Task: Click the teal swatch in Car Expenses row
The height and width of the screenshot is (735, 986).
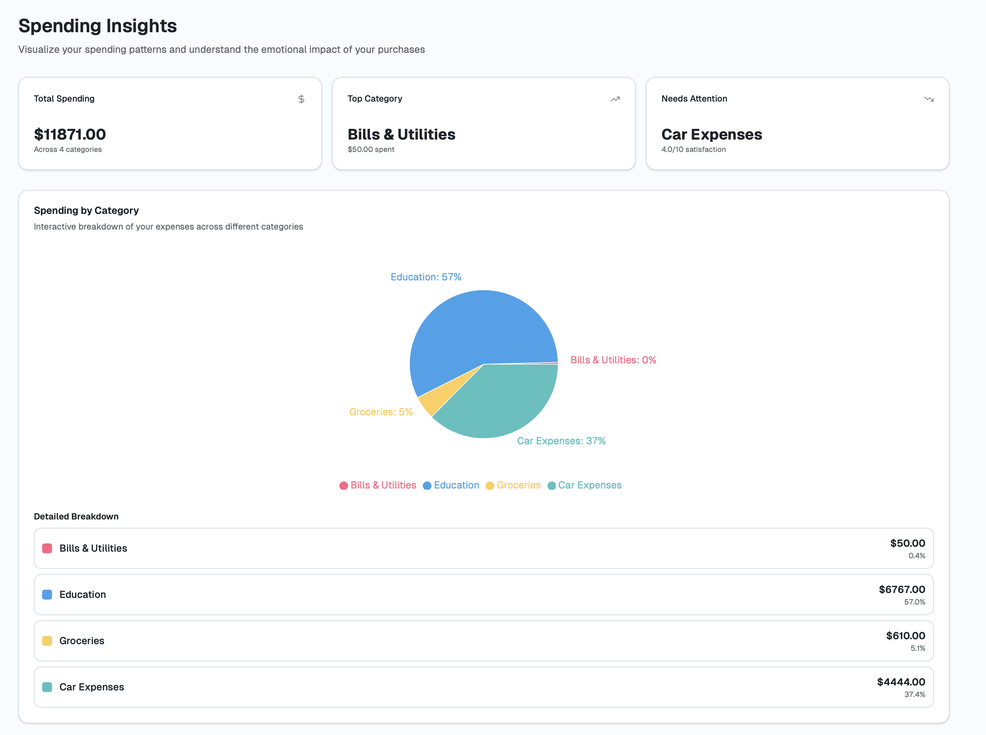Action: click(47, 687)
